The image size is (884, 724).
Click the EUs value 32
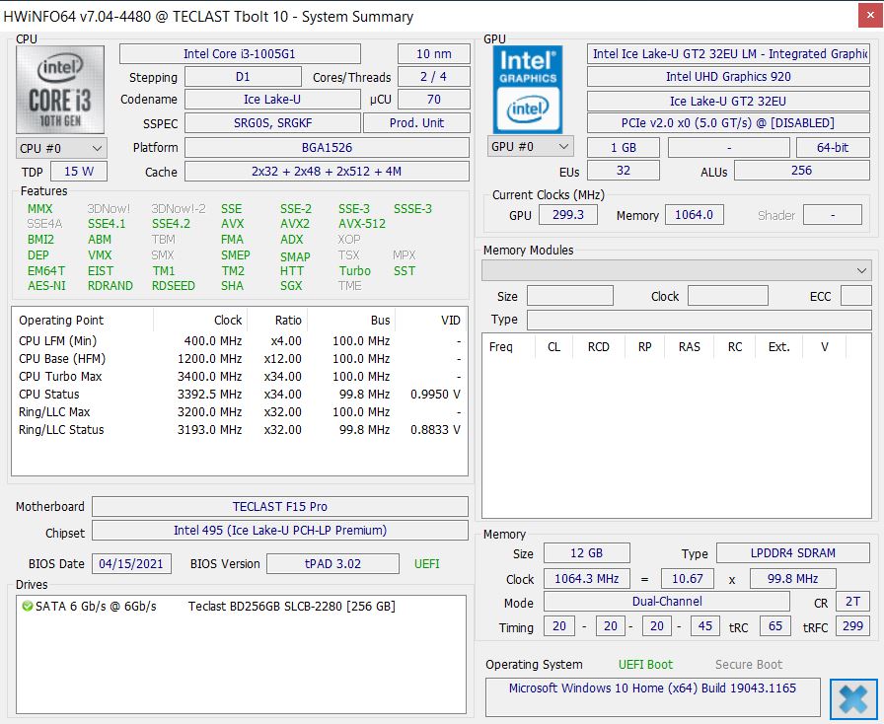(624, 171)
